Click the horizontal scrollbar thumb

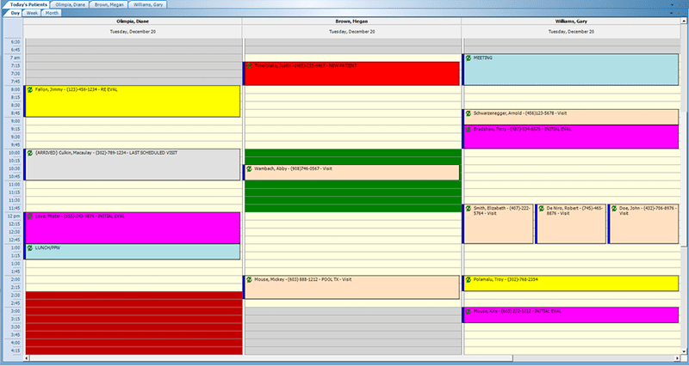[271, 358]
